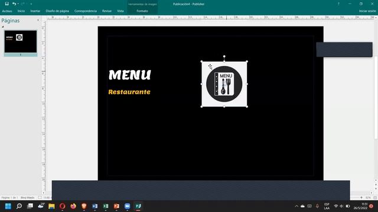Open Excel from the taskbar
The image size is (378, 212).
point(106,206)
